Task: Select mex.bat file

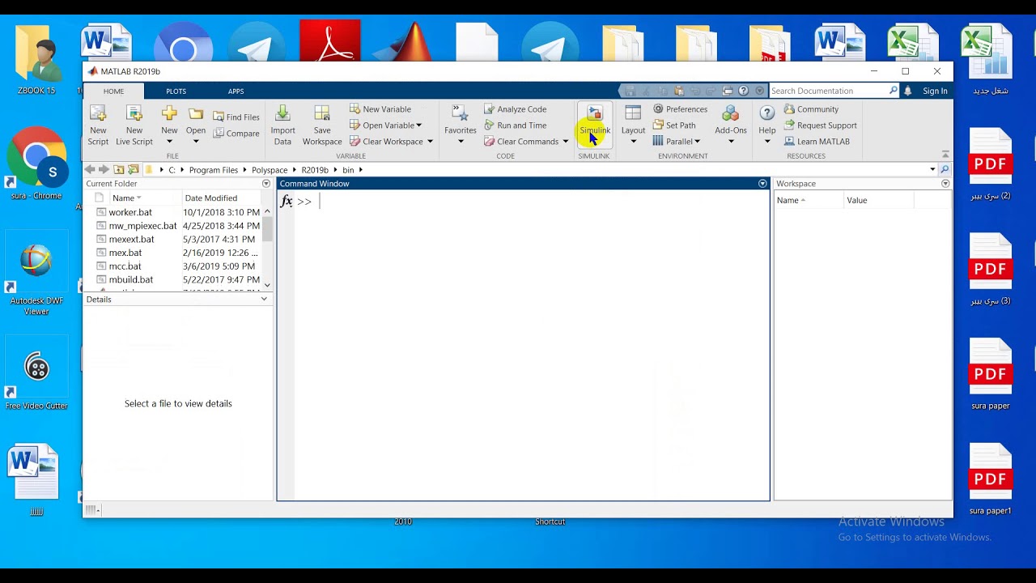Action: 125,253
